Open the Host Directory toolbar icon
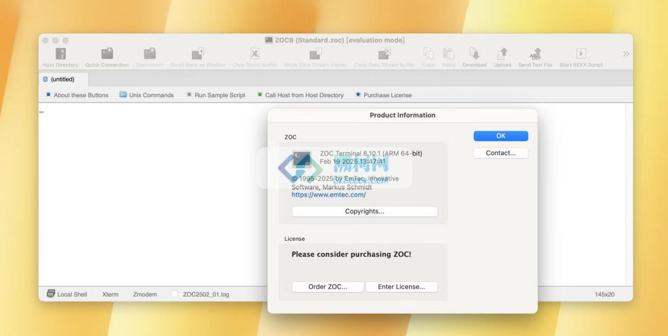 (x=61, y=54)
